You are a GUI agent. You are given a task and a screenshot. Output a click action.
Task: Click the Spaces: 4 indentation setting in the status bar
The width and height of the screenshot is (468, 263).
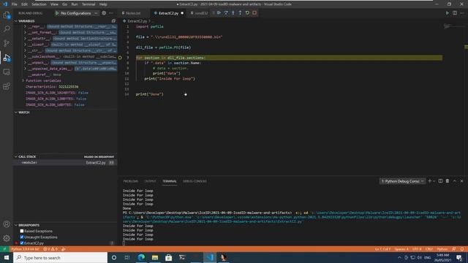(x=401, y=249)
